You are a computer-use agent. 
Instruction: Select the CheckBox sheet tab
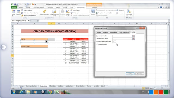point(52,86)
